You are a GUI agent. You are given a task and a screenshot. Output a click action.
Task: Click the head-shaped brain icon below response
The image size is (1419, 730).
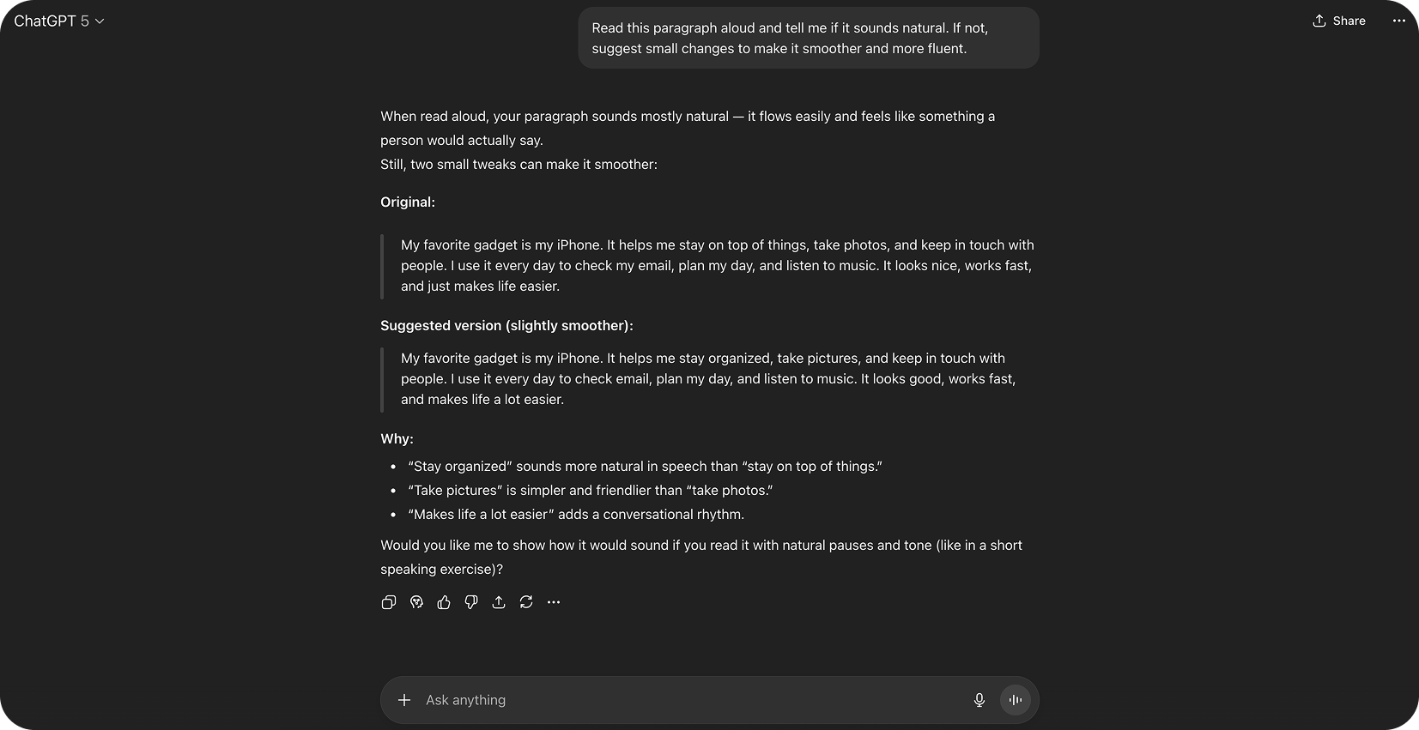pos(416,602)
